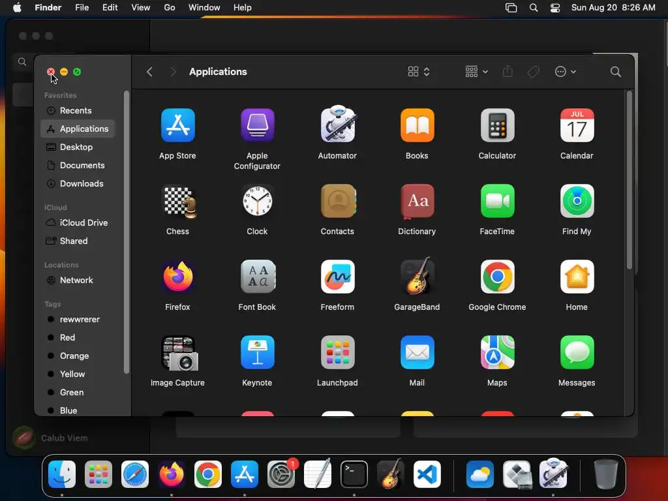Select Launchpad in the Applications folder

pyautogui.click(x=337, y=352)
